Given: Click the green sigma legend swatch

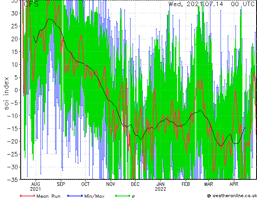Looking at the screenshot, I should 123,196.
